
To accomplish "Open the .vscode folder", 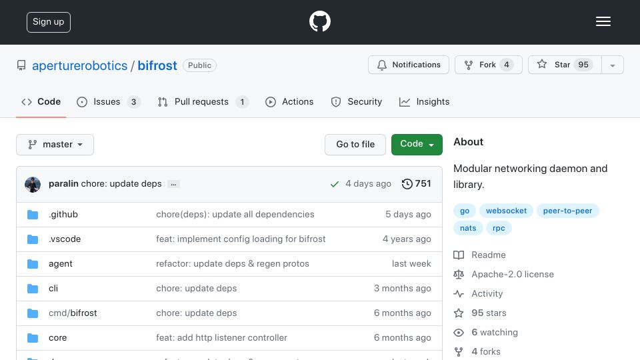I will pos(65,239).
